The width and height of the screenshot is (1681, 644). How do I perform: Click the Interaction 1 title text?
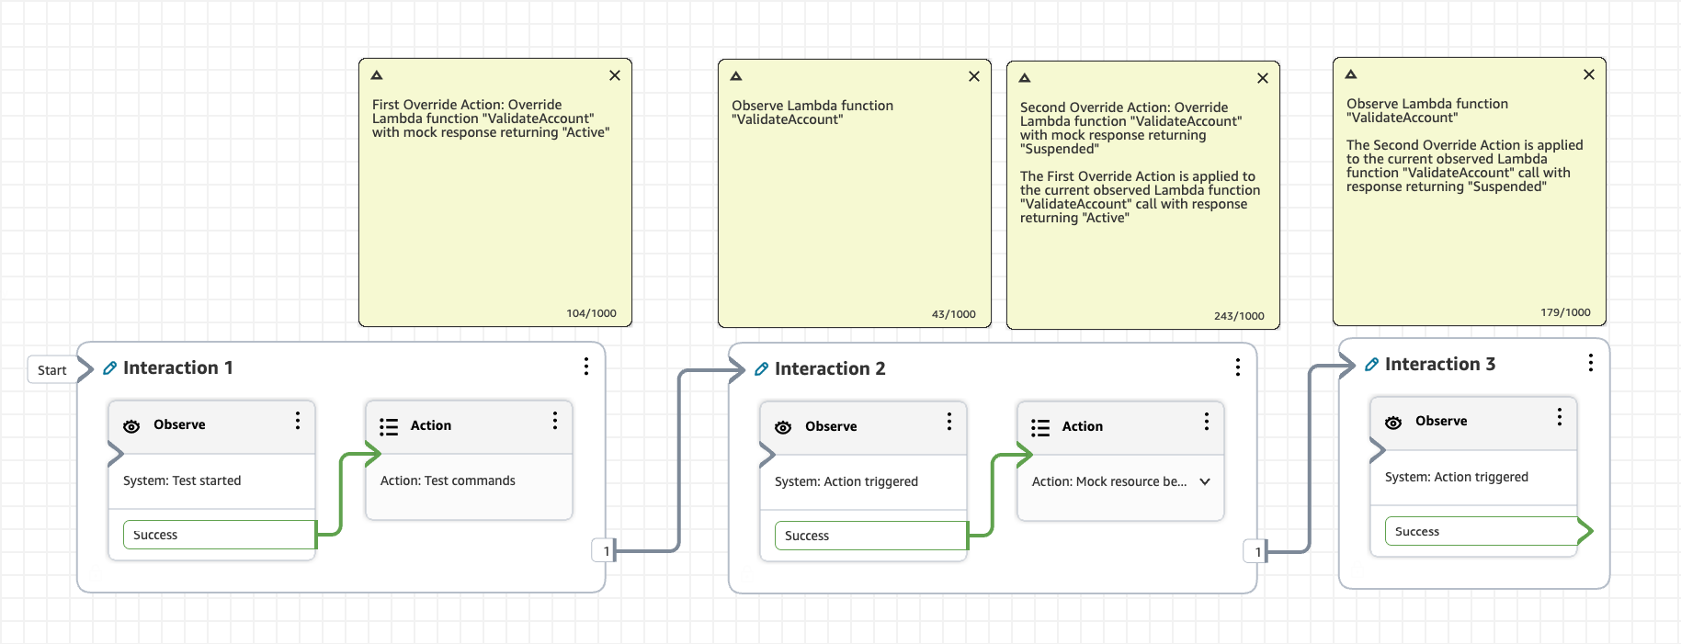[x=178, y=367]
